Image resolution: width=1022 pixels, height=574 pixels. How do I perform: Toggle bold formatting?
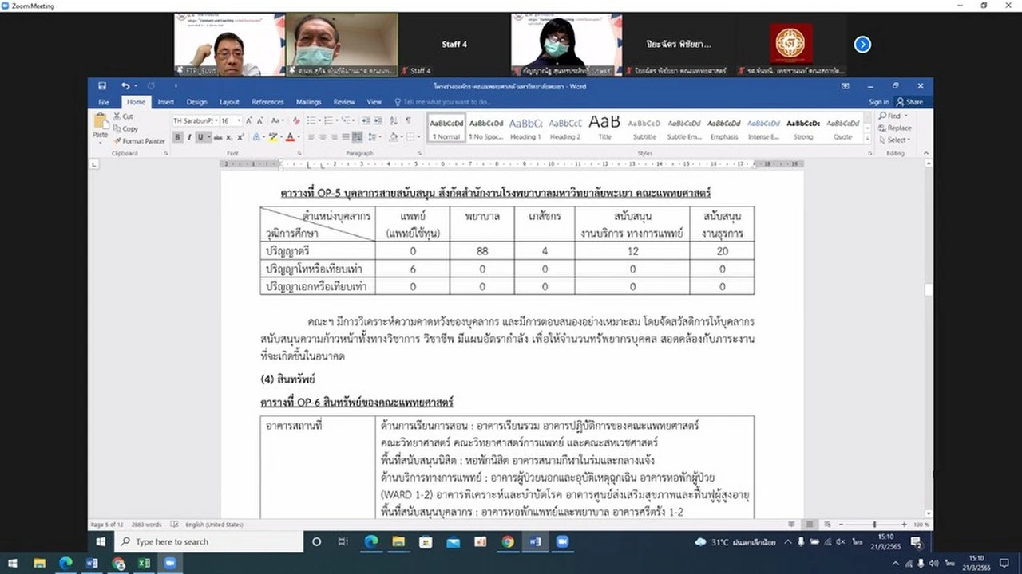coord(178,137)
